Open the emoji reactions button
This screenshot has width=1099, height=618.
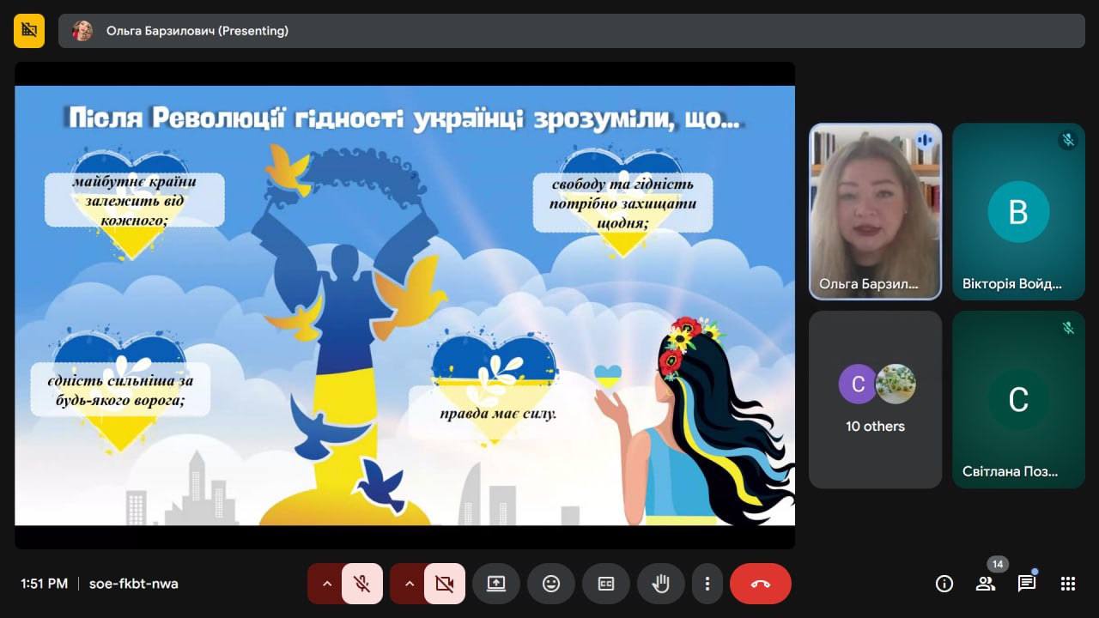(x=551, y=584)
